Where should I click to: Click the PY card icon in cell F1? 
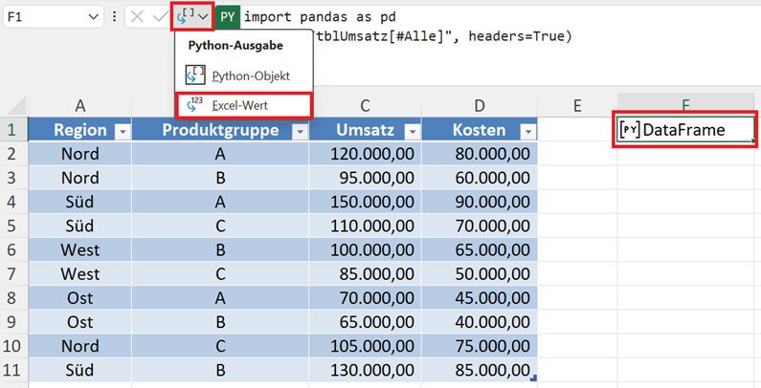point(630,130)
